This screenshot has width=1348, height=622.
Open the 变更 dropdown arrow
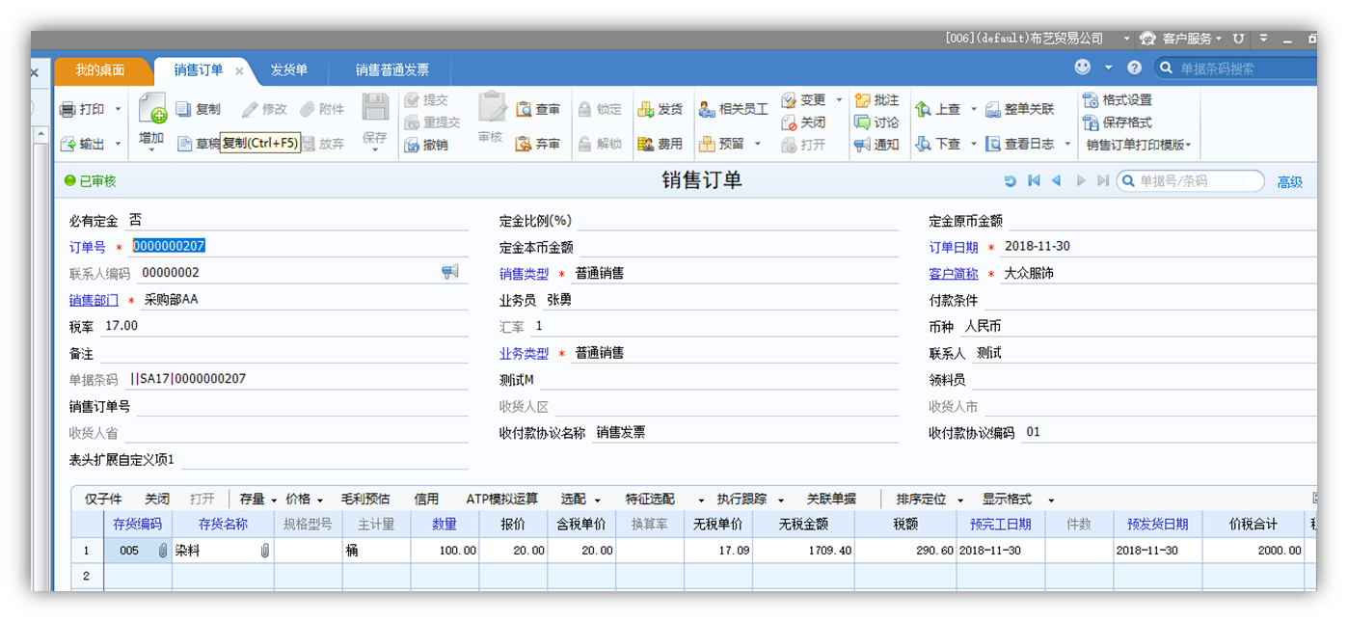click(x=839, y=100)
